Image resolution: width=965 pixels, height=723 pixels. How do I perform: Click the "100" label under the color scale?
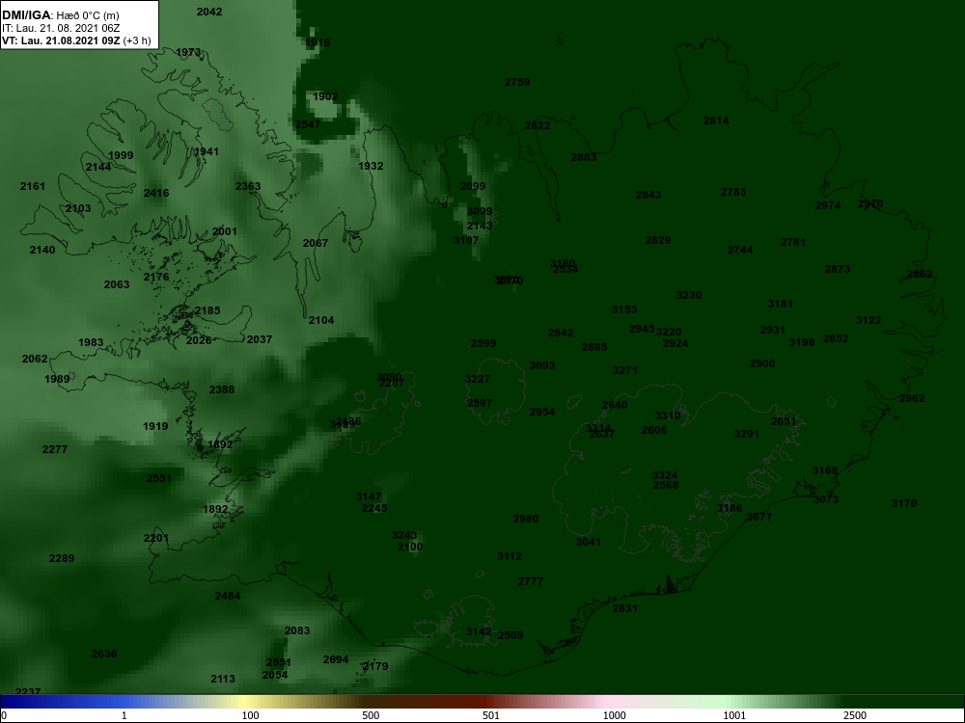pyautogui.click(x=251, y=715)
